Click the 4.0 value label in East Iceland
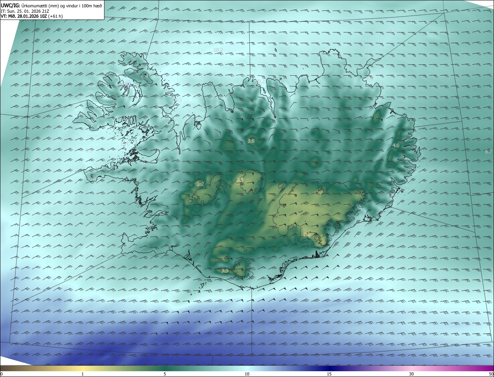Image resolution: width=494 pixels, height=377 pixels. tap(396, 145)
